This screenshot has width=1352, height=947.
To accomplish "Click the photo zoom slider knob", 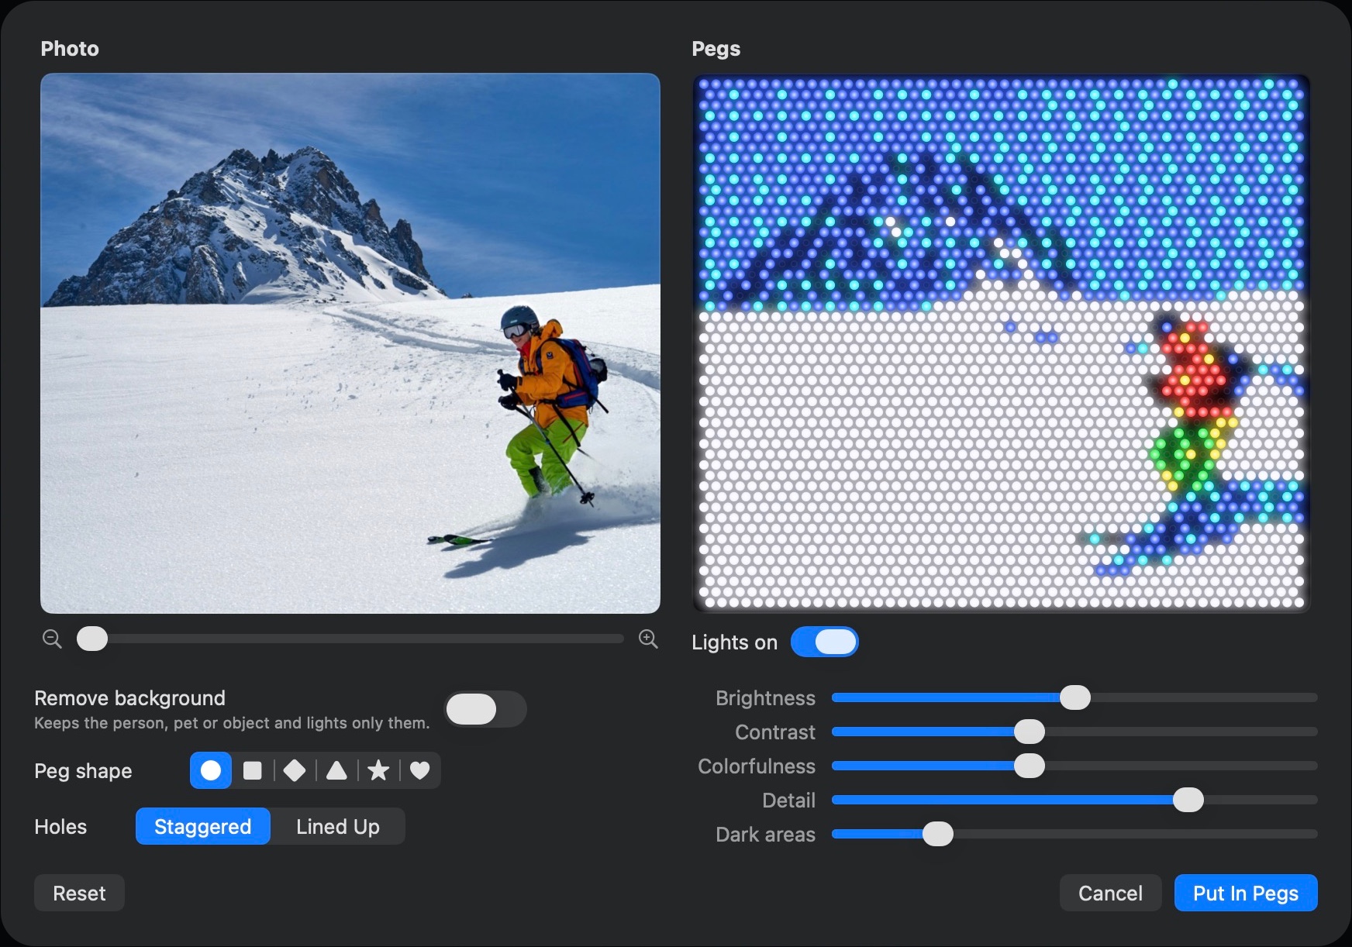I will tap(92, 639).
